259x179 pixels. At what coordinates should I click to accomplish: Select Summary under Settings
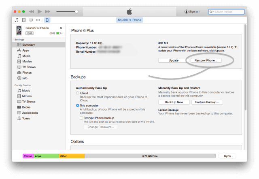(39, 45)
